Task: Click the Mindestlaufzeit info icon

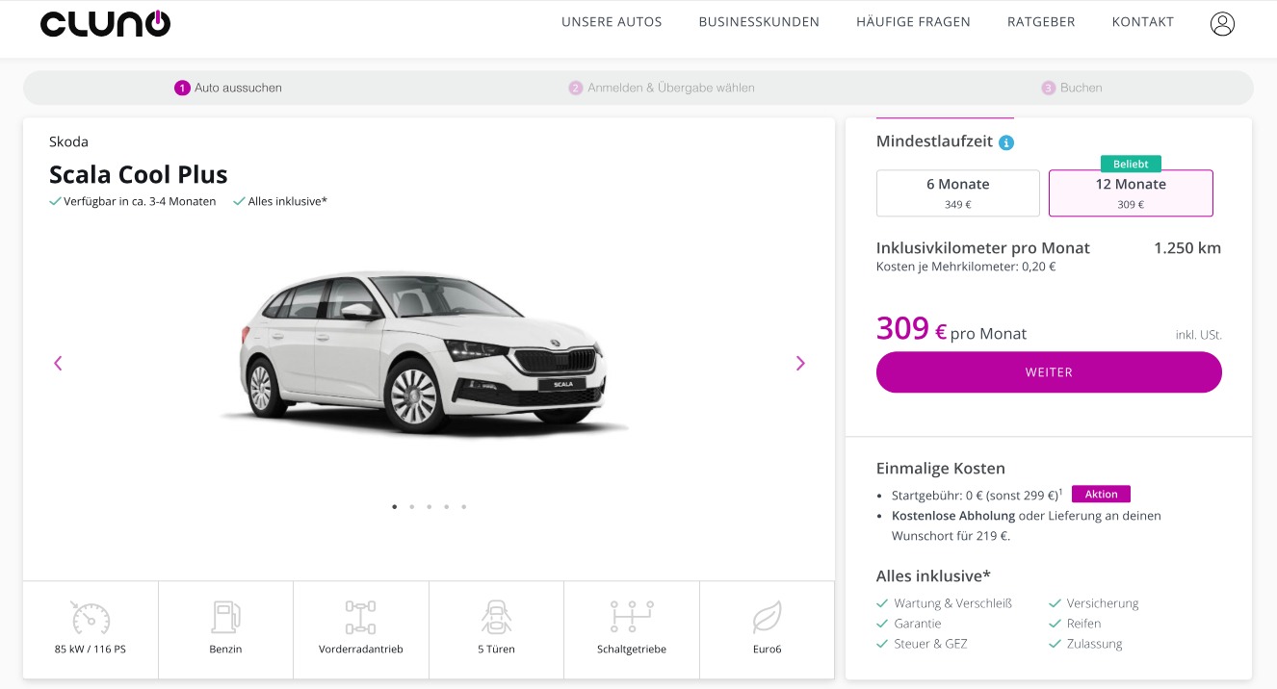Action: (x=1006, y=142)
